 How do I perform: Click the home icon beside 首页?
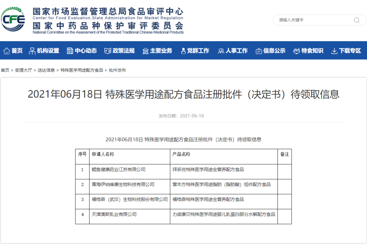tap(6, 51)
